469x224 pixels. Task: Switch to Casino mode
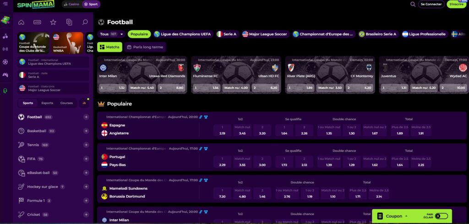(72, 4)
